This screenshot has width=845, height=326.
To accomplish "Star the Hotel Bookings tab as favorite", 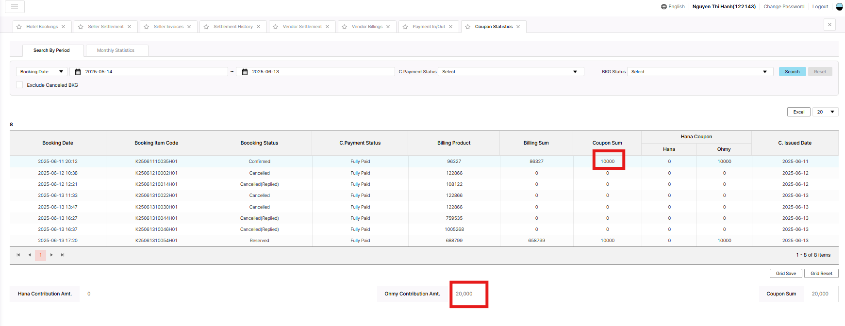I will tap(19, 27).
